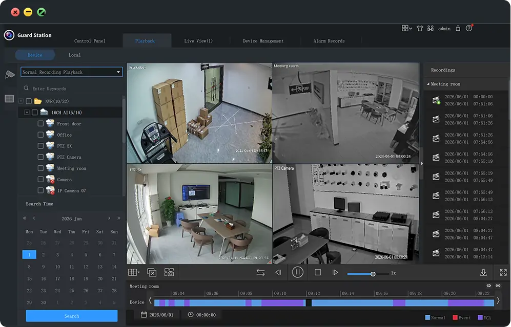Click the lock screen padlock icon
Image resolution: width=511 pixels, height=327 pixels.
[x=458, y=28]
